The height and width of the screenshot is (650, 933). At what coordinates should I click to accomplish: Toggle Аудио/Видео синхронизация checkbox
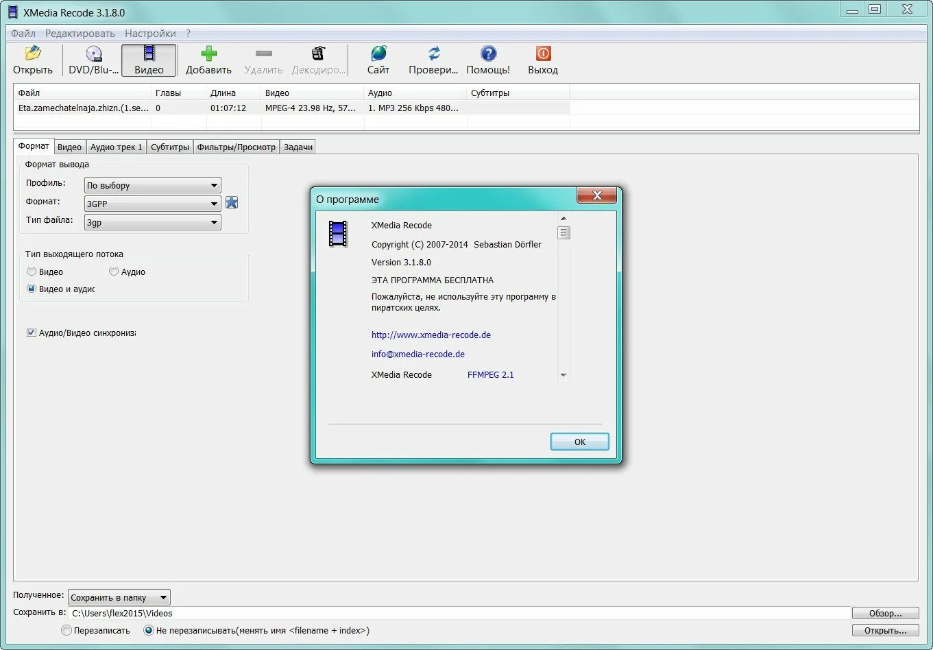point(31,333)
